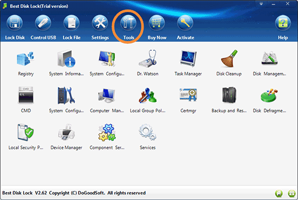The image size is (298, 200).
Task: Click the copyright text 'Best Disk Lock V2.62'
Action: [24, 193]
